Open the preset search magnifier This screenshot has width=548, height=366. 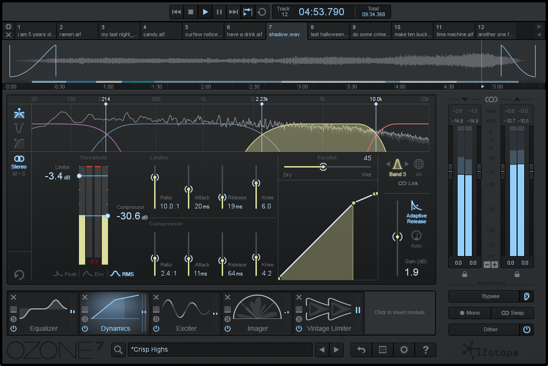[117, 349]
